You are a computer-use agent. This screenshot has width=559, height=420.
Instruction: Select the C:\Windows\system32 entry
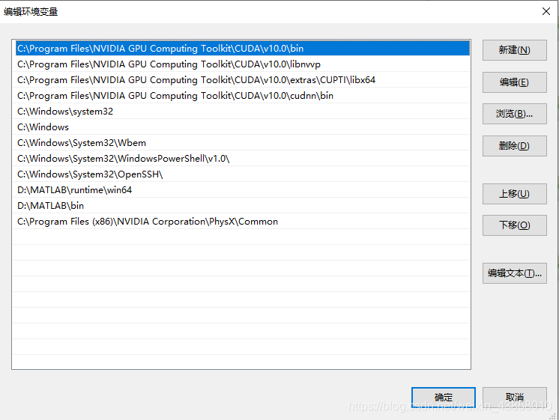(x=243, y=111)
